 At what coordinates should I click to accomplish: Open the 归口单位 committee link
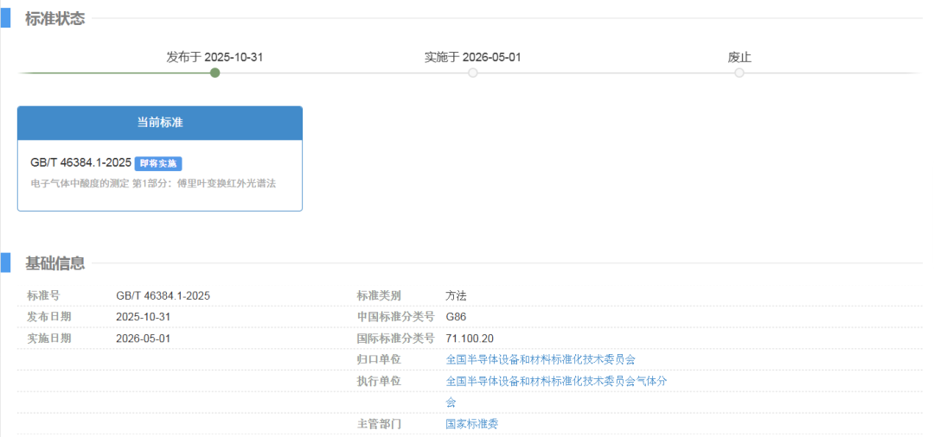tap(541, 359)
